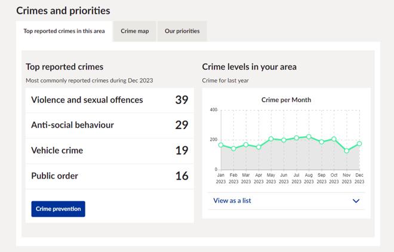Click the Sep 2023 chart point
The height and width of the screenshot is (252, 394).
coord(321,142)
